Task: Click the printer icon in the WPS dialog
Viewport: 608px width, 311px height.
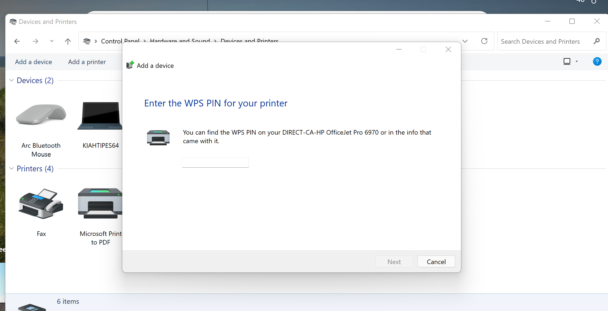Action: point(158,138)
